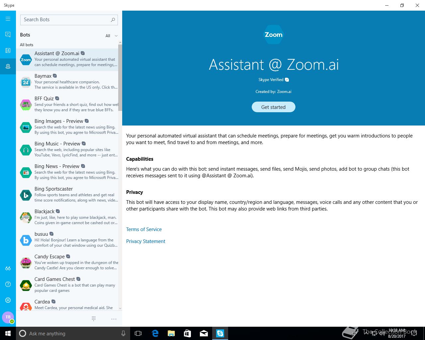The height and width of the screenshot is (340, 425).
Task: Select the Bing Sportscaster avatar
Action: coord(26,195)
